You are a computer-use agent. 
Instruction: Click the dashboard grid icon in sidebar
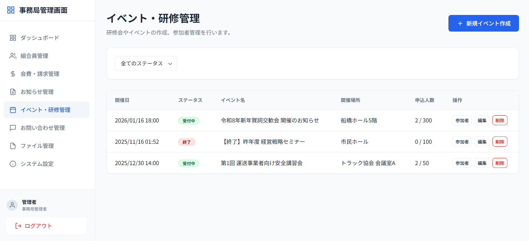click(x=13, y=38)
